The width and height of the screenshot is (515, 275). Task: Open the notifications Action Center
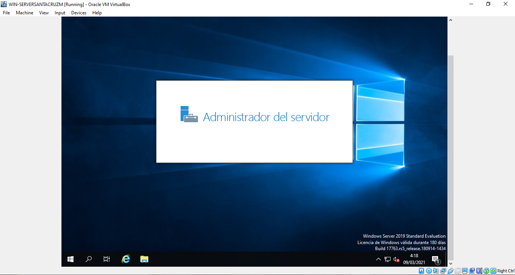tap(435, 259)
